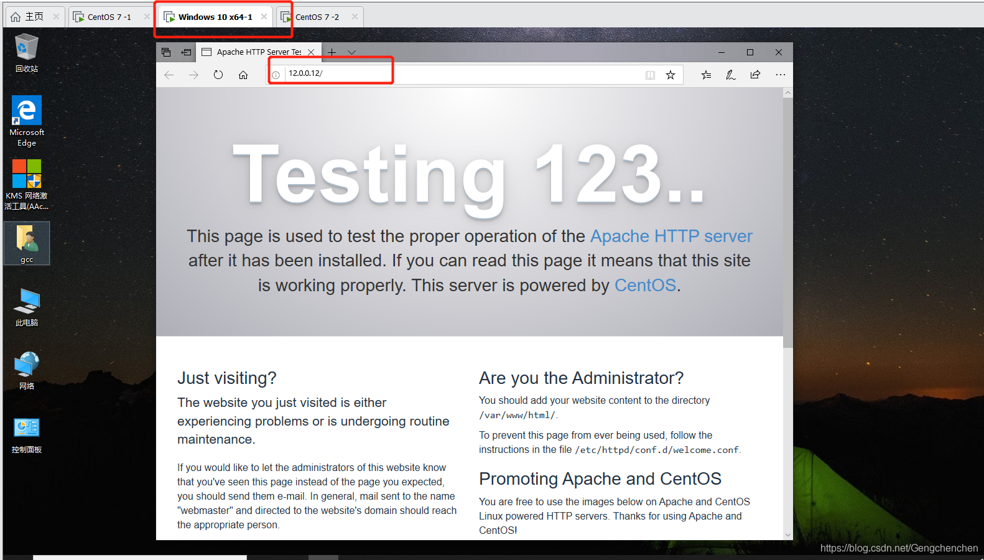Viewport: 984px width, 560px height.
Task: Show Edge tab previews chevron
Action: pos(351,52)
